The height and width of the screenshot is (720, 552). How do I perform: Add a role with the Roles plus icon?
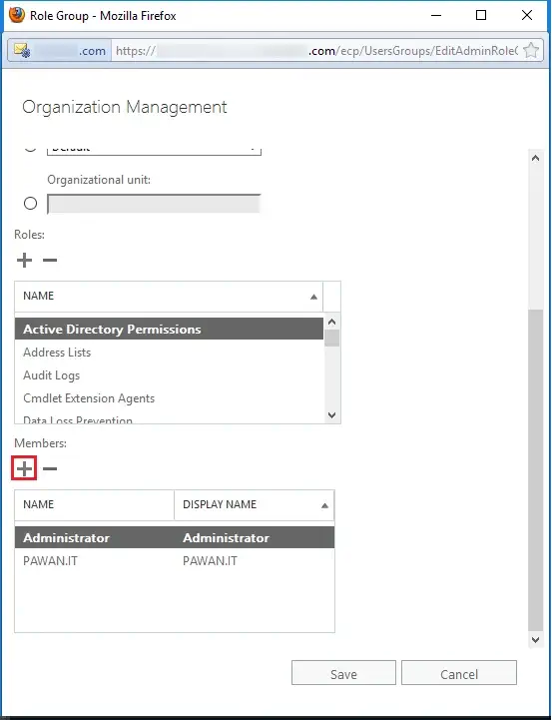(24, 260)
